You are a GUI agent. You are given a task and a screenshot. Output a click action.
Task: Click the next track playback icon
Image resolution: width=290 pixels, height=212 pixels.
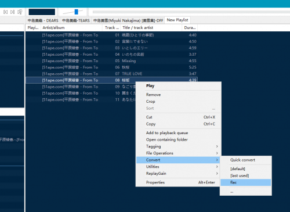click(12, 12)
